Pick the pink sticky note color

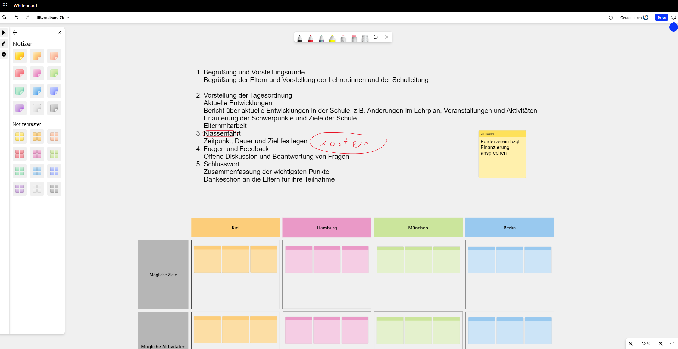pyautogui.click(x=37, y=73)
